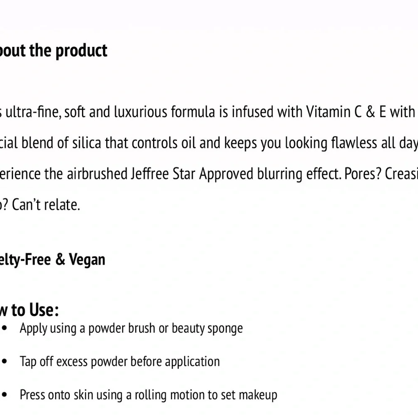The width and height of the screenshot is (418, 418).
Task: Click the 'How to Use:' heading
Action: click(29, 310)
